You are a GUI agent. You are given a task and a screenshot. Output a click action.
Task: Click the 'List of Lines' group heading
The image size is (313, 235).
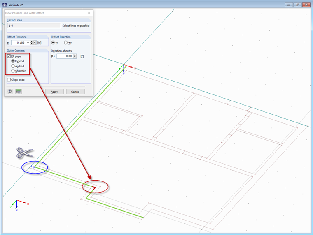point(14,20)
